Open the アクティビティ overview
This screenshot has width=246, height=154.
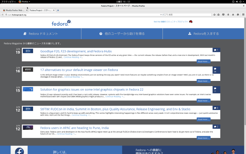pos(8,1)
